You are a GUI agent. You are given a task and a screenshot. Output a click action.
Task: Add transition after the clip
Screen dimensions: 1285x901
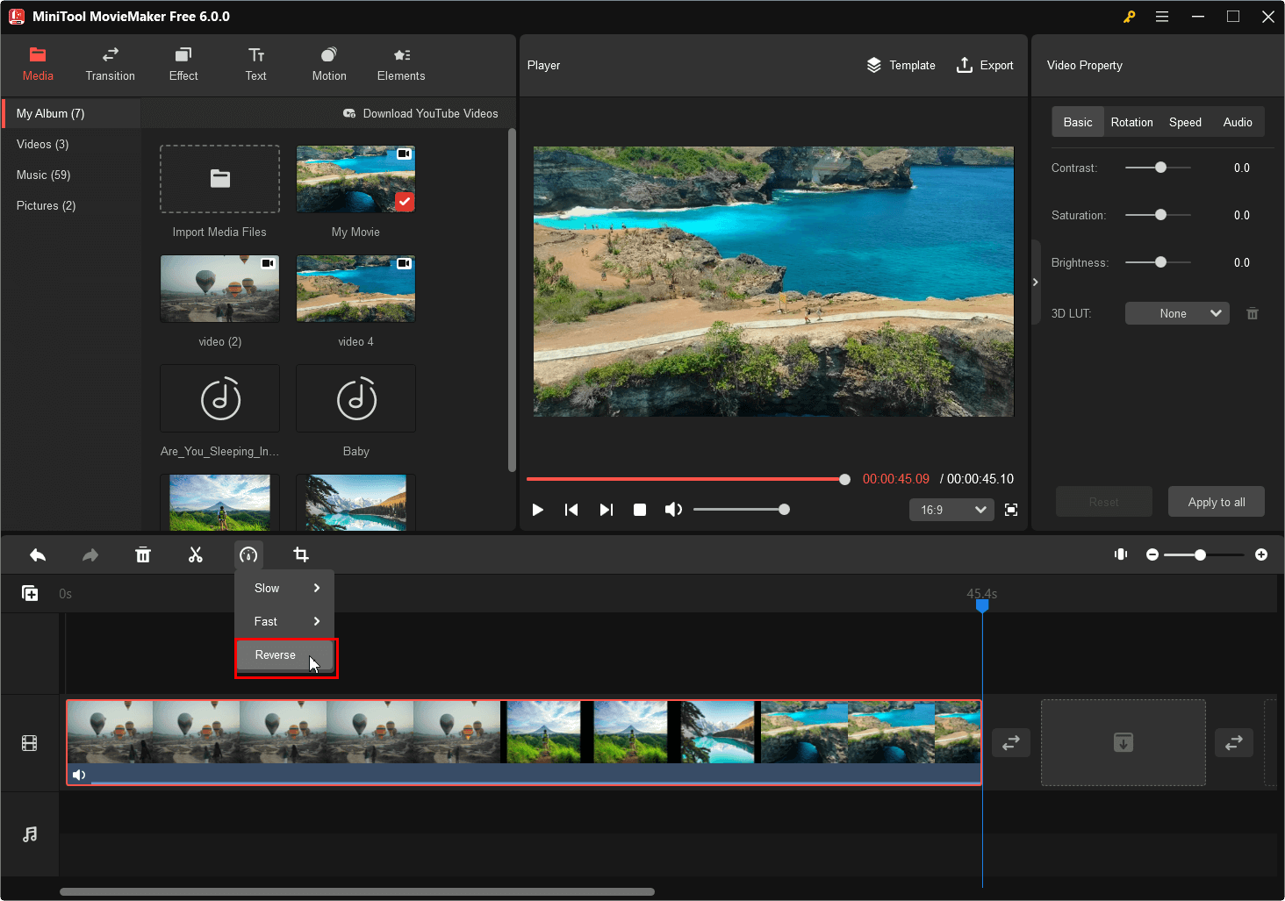1011,742
